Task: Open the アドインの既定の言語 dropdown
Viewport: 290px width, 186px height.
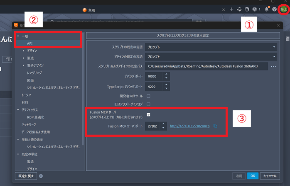Action: [211, 57]
